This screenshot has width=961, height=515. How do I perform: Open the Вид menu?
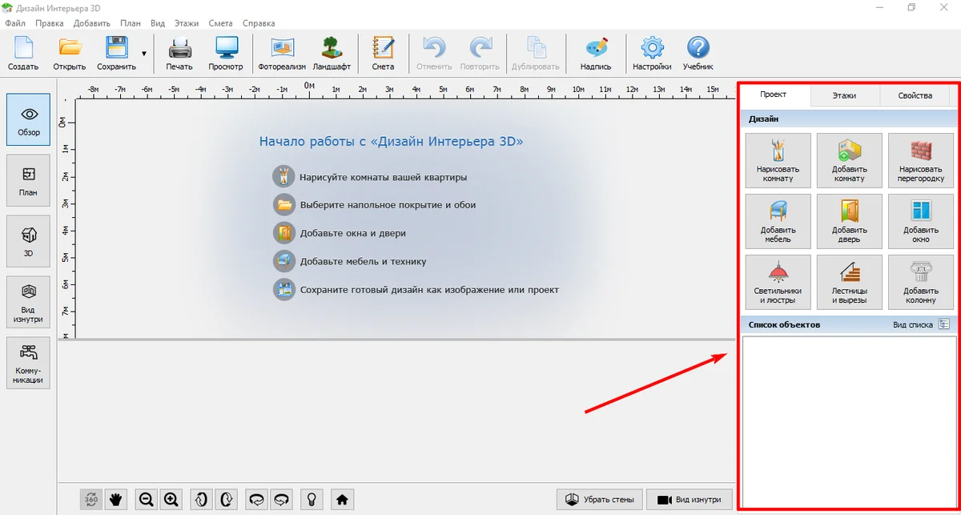(x=159, y=23)
